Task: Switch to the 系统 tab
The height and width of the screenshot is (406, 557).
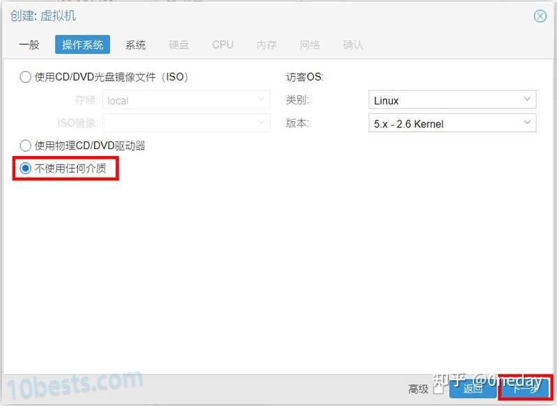Action: pyautogui.click(x=136, y=45)
